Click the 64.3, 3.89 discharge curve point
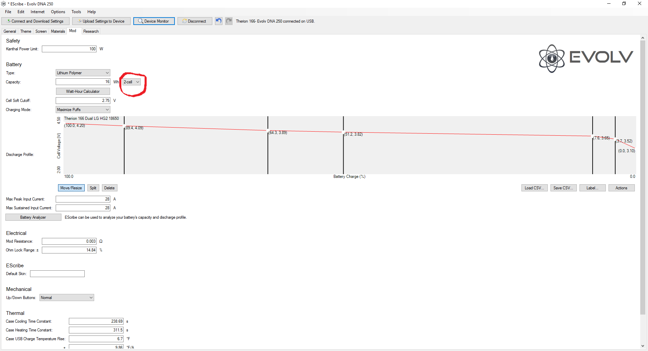The height and width of the screenshot is (351, 648). (268, 131)
